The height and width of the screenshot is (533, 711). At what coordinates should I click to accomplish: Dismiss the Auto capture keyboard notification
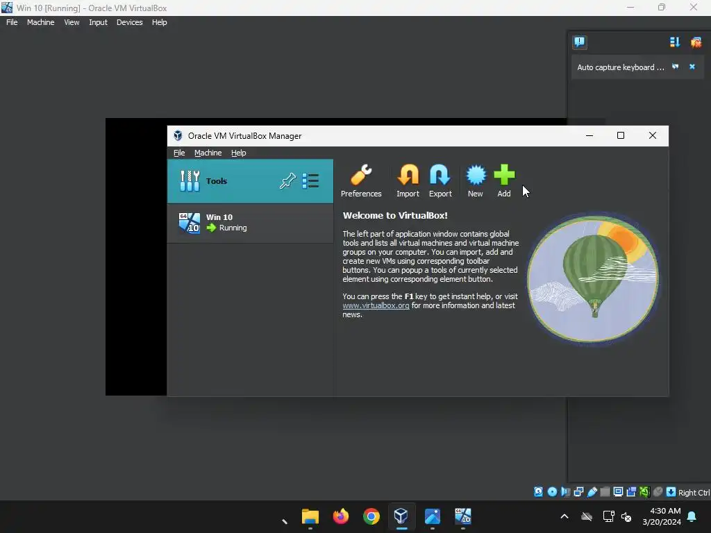pyautogui.click(x=692, y=67)
